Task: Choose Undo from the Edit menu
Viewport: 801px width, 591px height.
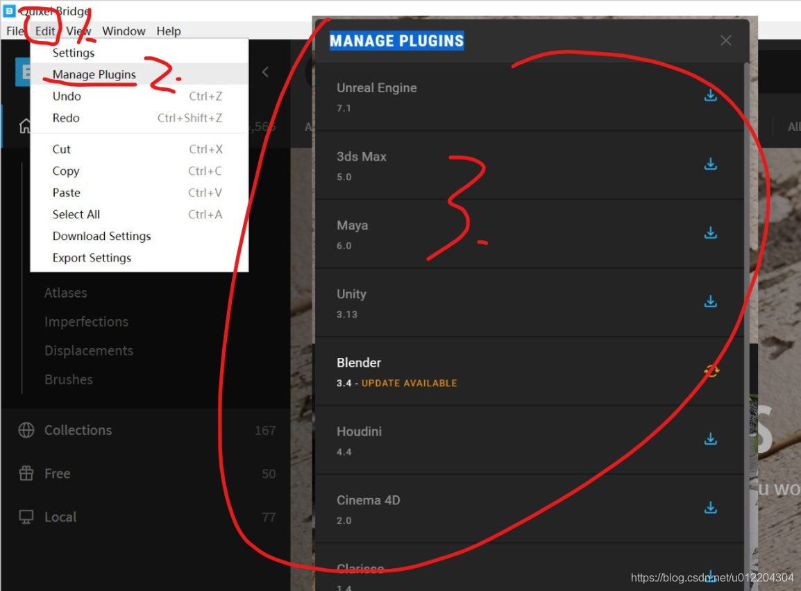Action: (x=140, y=96)
